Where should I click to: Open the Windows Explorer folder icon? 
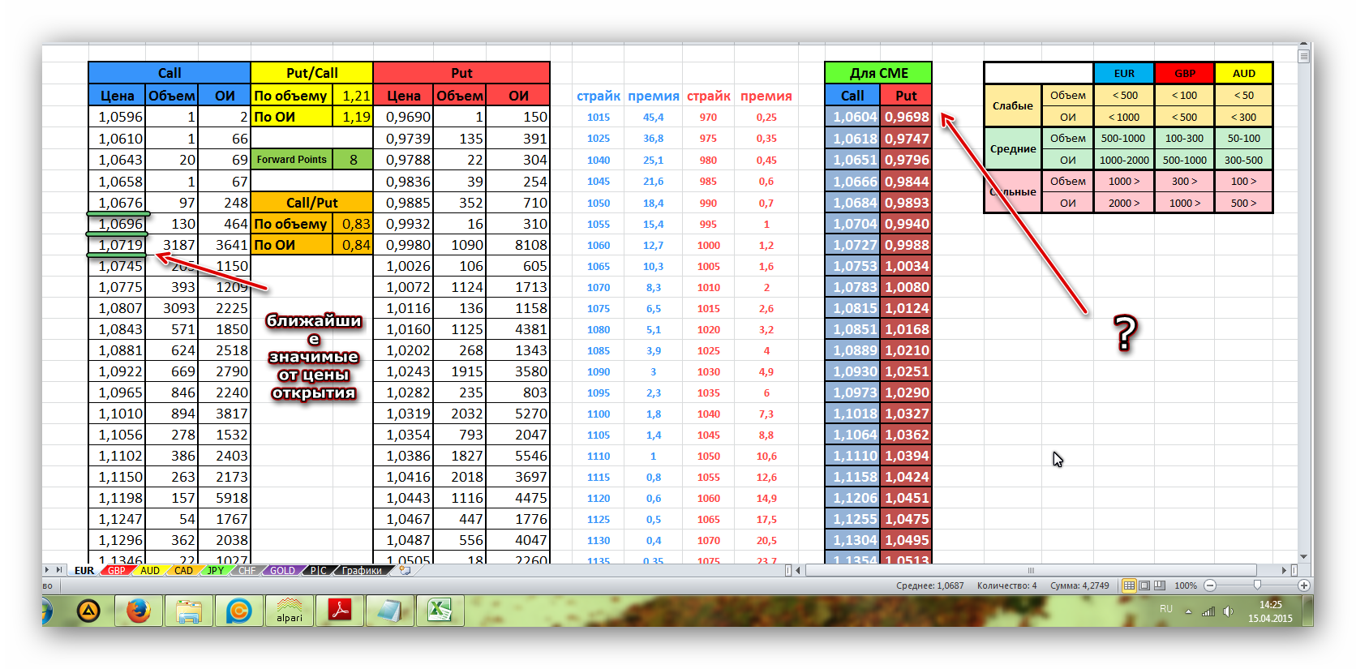coord(189,611)
